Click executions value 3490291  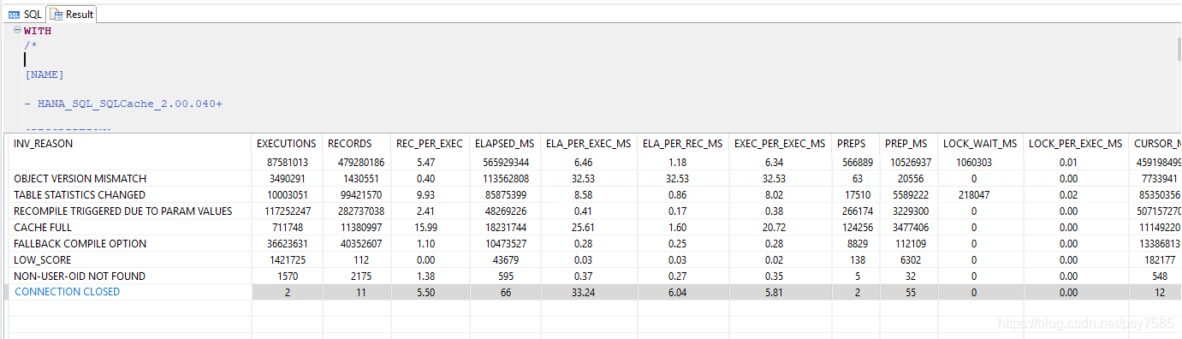tap(286, 178)
